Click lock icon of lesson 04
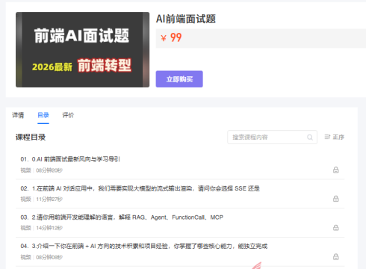The image size is (366, 269). (x=336, y=257)
